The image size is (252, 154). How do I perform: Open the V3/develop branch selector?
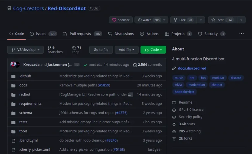click(25, 50)
